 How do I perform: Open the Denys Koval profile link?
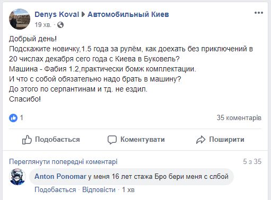tap(57, 14)
